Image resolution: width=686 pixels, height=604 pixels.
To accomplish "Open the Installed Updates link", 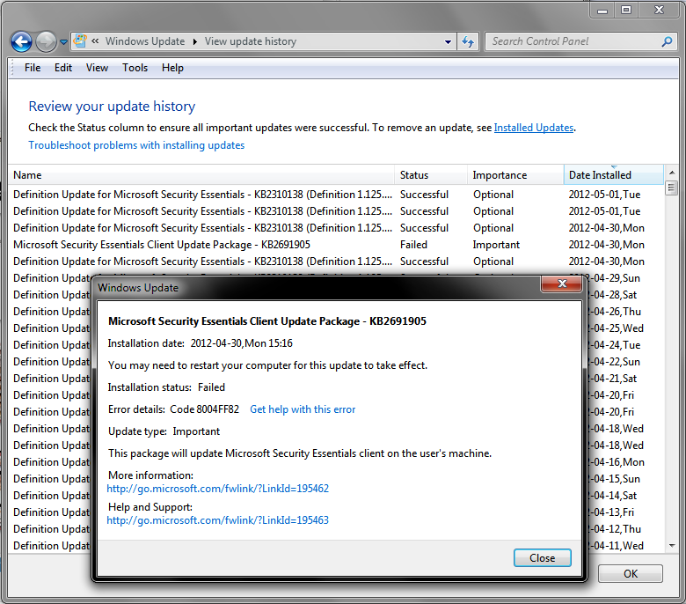I will pyautogui.click(x=533, y=128).
